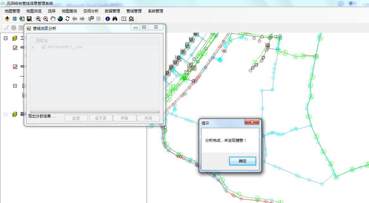Select the identify (blue info) tool

click(108, 19)
